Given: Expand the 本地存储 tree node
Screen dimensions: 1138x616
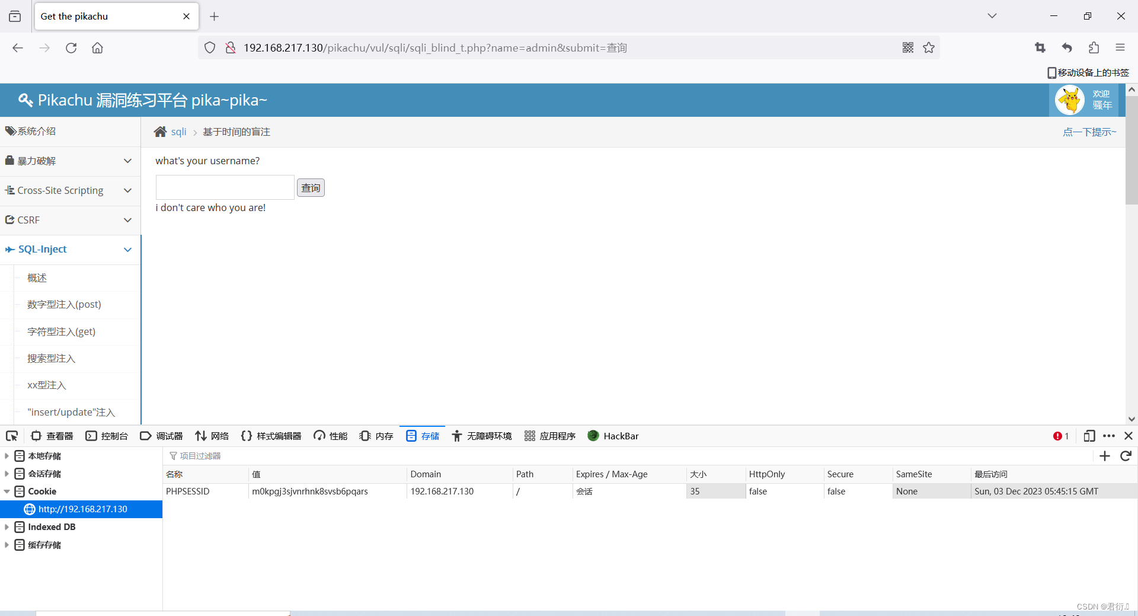Looking at the screenshot, I should pos(7,456).
